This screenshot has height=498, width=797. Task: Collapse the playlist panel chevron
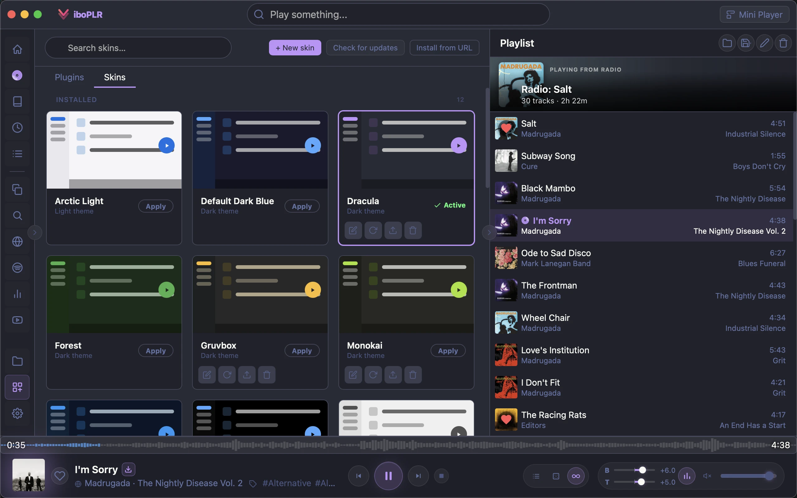tap(489, 233)
